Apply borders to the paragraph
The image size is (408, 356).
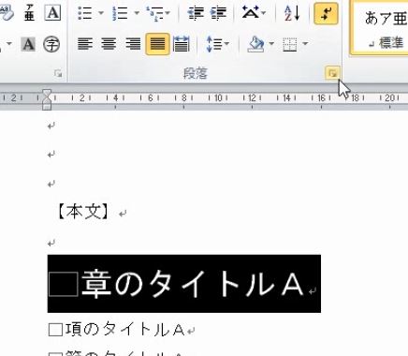pyautogui.click(x=290, y=44)
